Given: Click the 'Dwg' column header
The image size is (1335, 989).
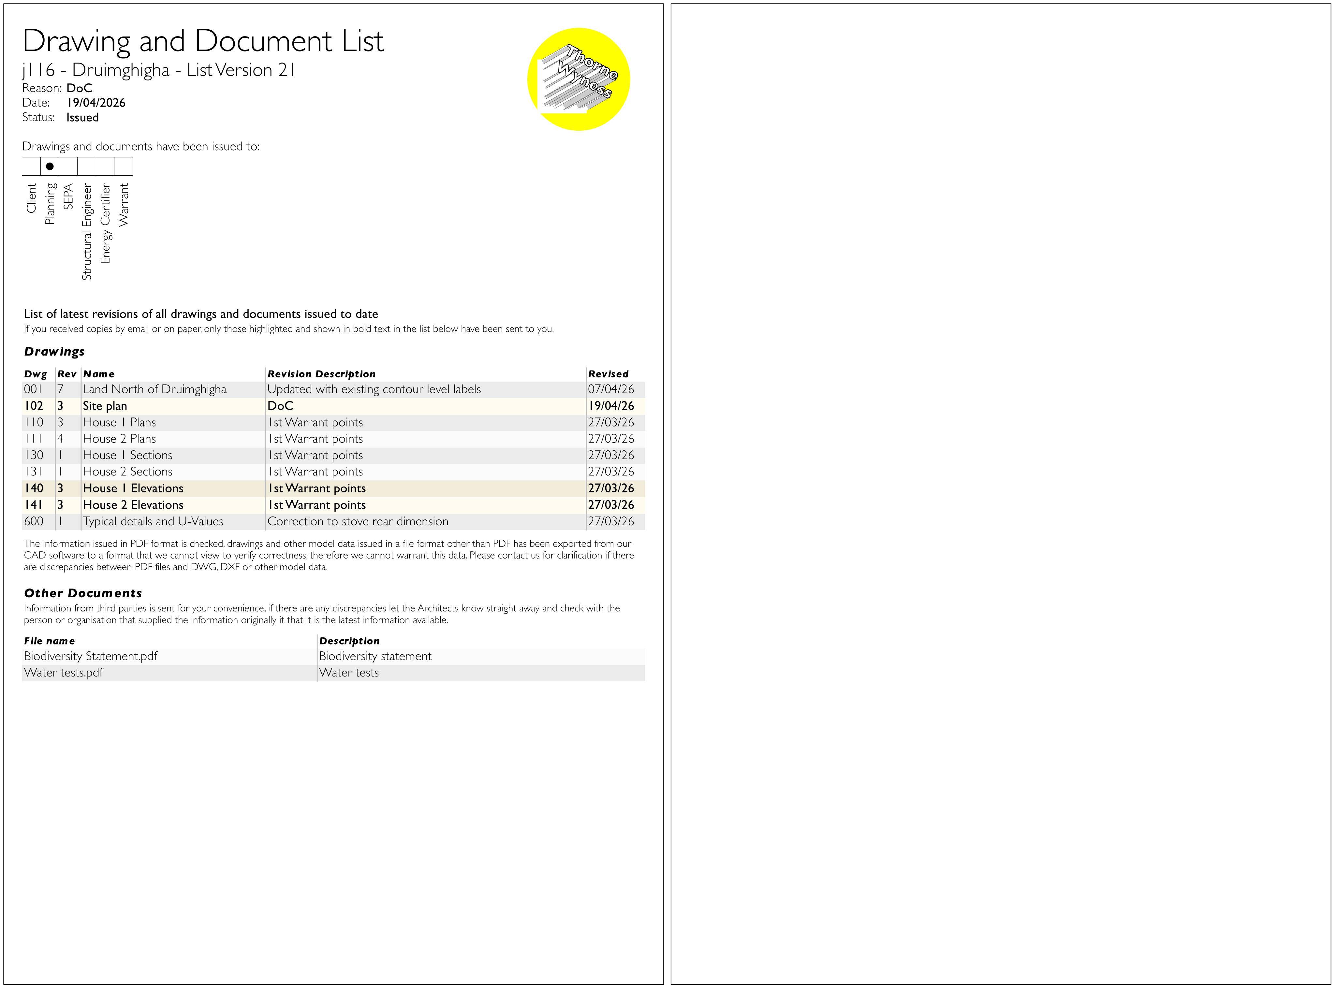Looking at the screenshot, I should click(x=35, y=374).
